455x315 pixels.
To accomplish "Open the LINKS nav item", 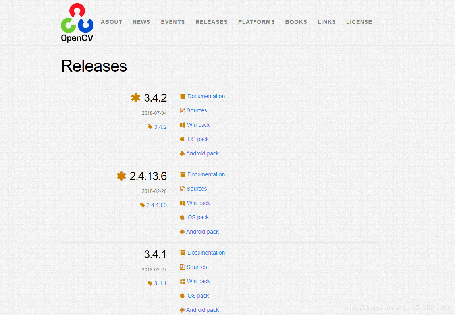I will 326,22.
